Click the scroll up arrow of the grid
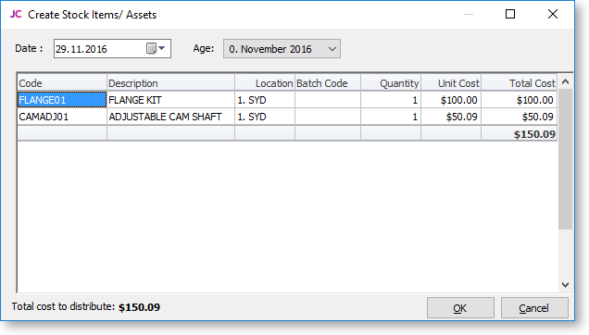This screenshot has height=335, width=589. [565, 81]
